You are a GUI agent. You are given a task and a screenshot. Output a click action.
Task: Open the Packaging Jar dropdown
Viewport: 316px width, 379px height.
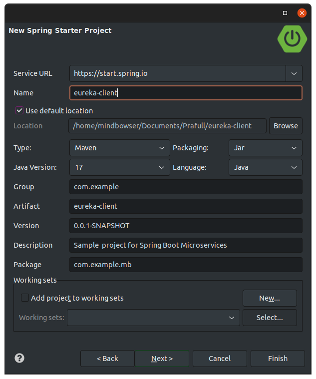tap(265, 148)
